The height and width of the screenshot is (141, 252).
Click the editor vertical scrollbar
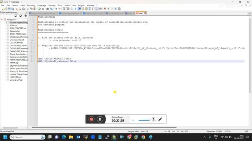coord(250,55)
